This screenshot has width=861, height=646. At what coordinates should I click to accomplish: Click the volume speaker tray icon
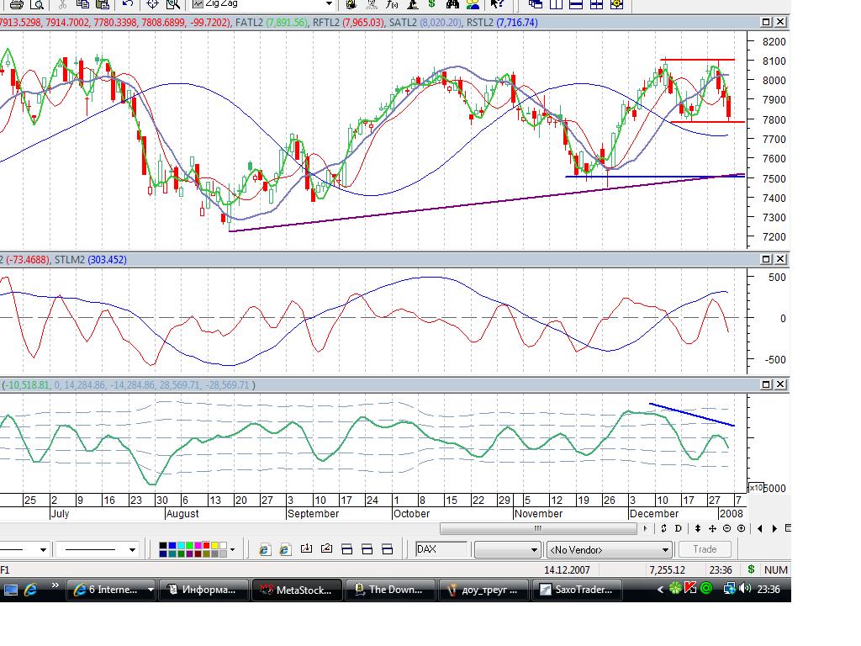click(x=745, y=589)
